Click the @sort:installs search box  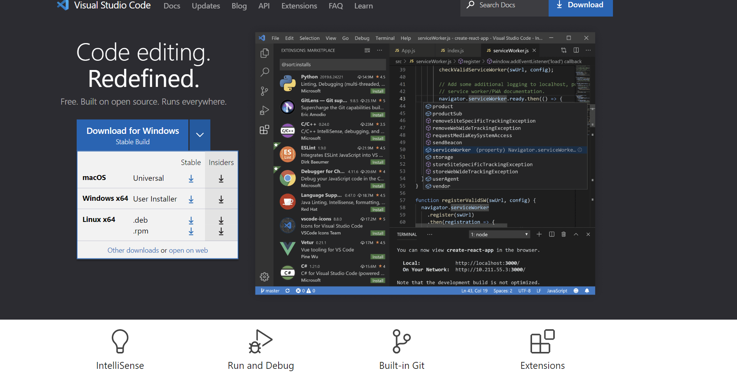pyautogui.click(x=332, y=64)
